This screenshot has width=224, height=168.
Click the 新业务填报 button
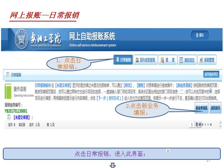click(x=201, y=107)
